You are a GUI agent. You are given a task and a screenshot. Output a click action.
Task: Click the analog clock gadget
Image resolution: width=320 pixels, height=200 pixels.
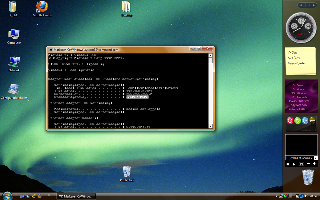point(301,28)
